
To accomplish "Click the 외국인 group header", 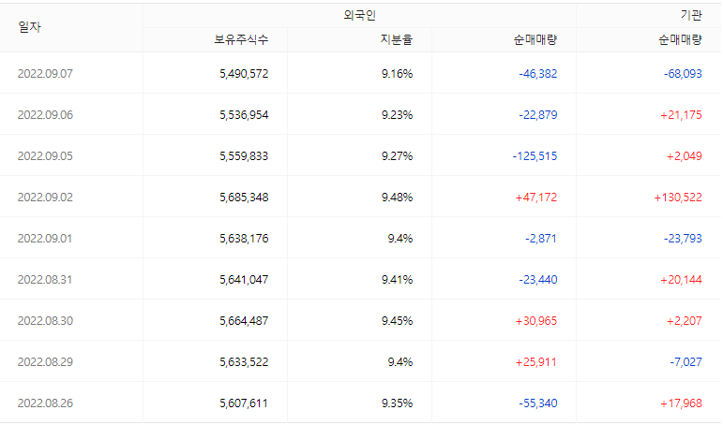I will point(360,16).
